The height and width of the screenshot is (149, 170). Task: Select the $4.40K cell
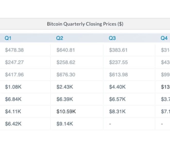click(117, 87)
